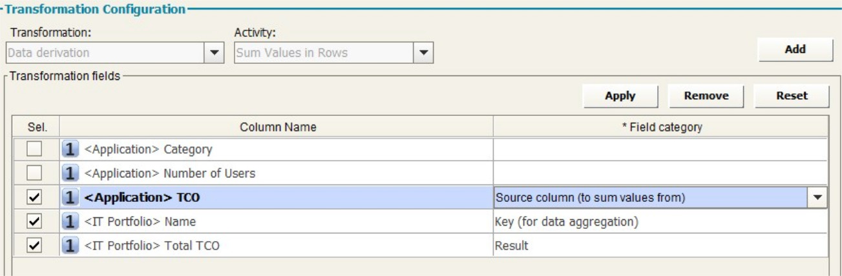Click the numeric icon beside Number of Users

(x=70, y=173)
